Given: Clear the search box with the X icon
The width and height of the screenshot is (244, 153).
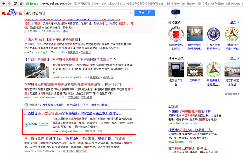Looking at the screenshot, I should 131,13.
